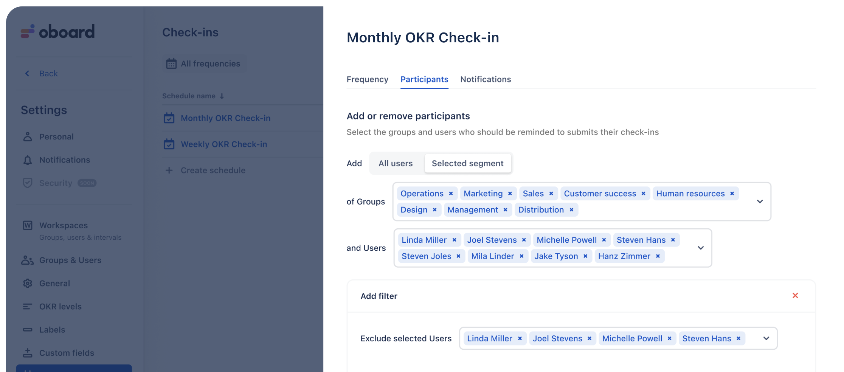
Task: Select the All users toggle option
Action: tap(396, 163)
